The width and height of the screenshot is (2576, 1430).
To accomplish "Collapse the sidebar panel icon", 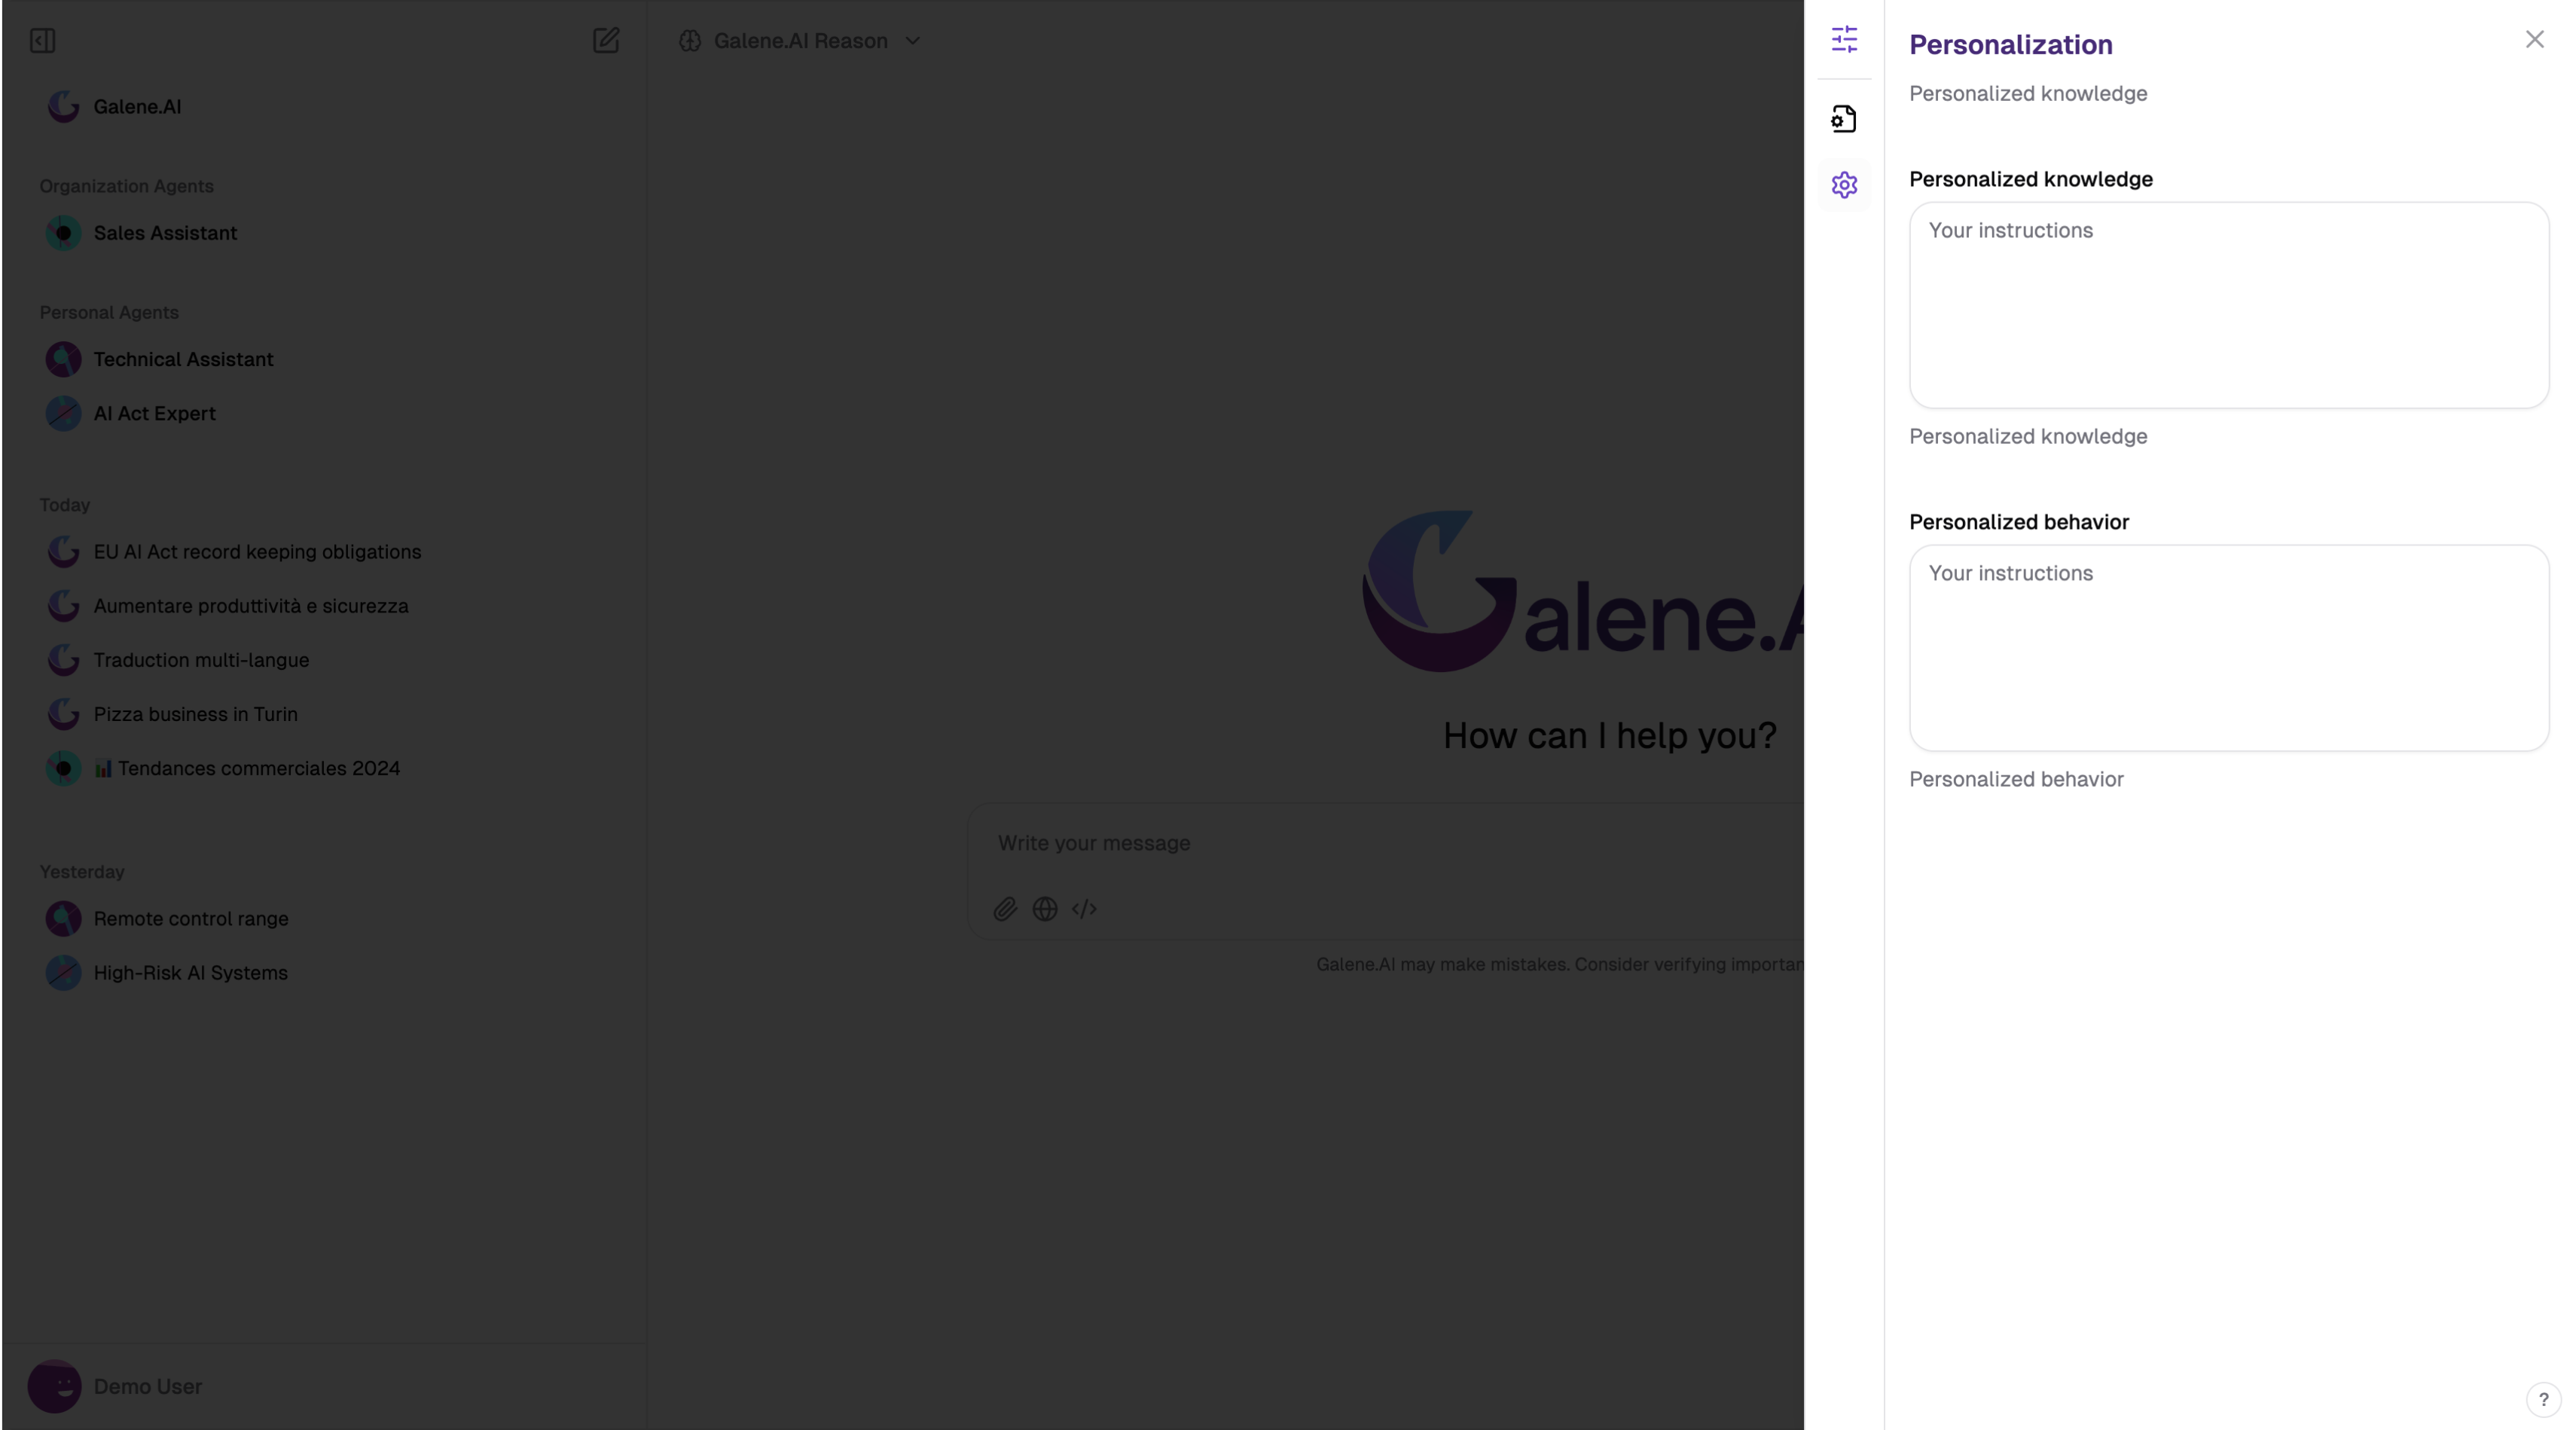I will tap(42, 41).
